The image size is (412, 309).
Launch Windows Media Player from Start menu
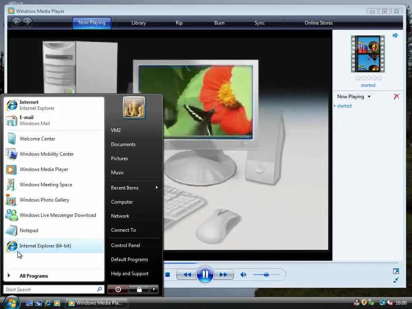click(54, 169)
